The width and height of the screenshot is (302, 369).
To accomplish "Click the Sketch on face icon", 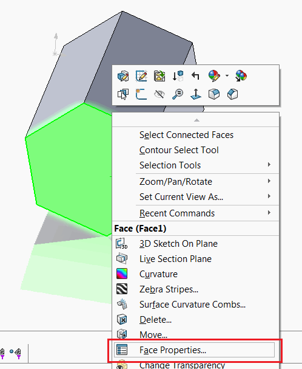I will pyautogui.click(x=141, y=94).
